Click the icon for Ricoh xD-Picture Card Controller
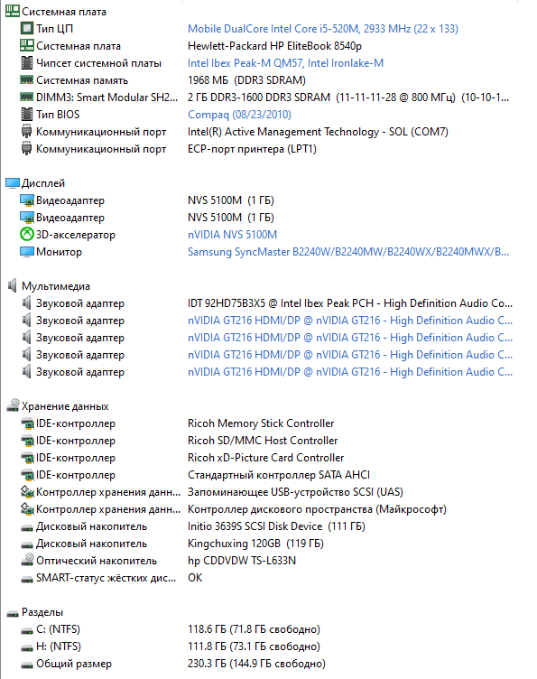 27,458
